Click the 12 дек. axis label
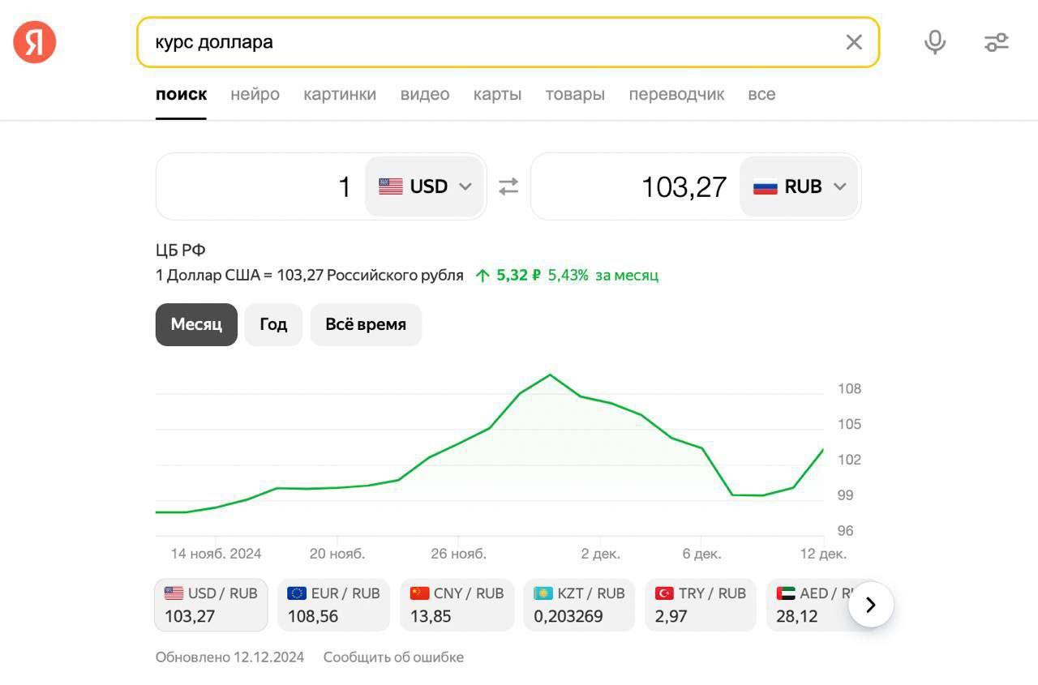 pyautogui.click(x=823, y=554)
